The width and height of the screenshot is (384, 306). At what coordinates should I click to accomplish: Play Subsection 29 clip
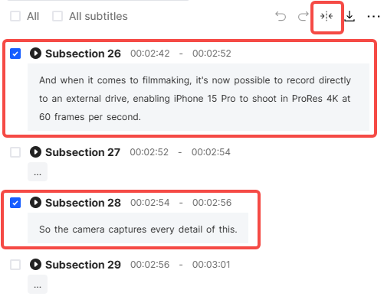[35, 265]
